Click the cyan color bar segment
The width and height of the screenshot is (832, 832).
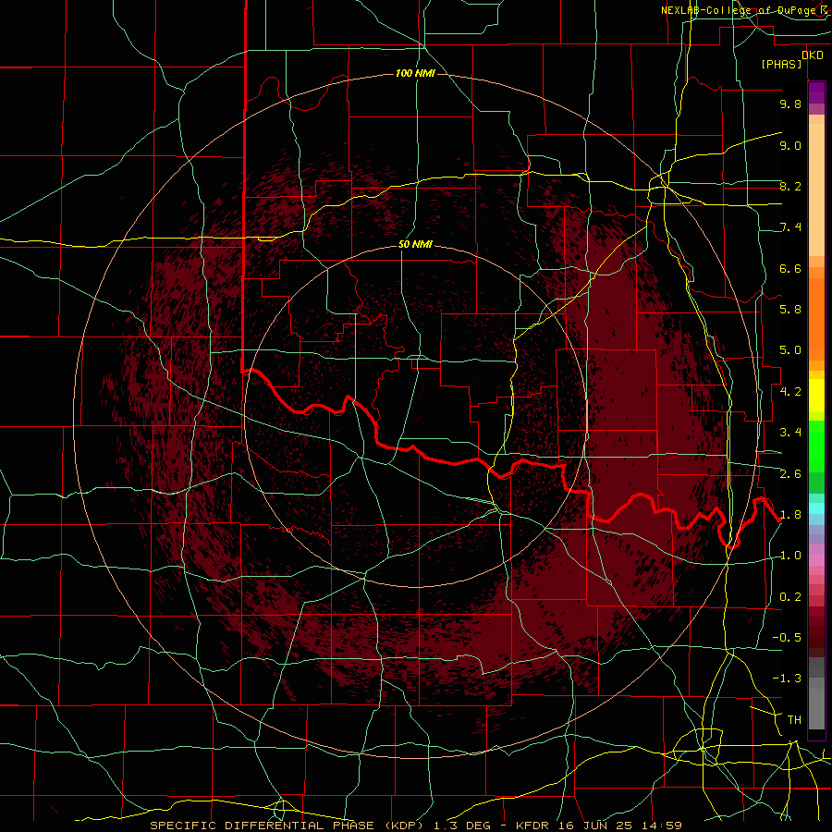(x=816, y=508)
